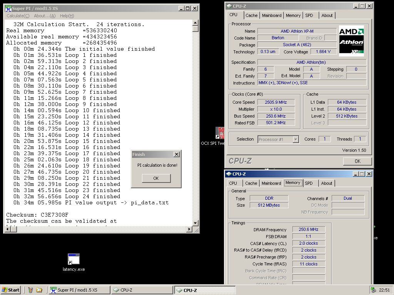This screenshot has height=295, width=394.
Task: Click the CPU-Z title icon in the upper CPU-Z window
Action: (x=229, y=6)
